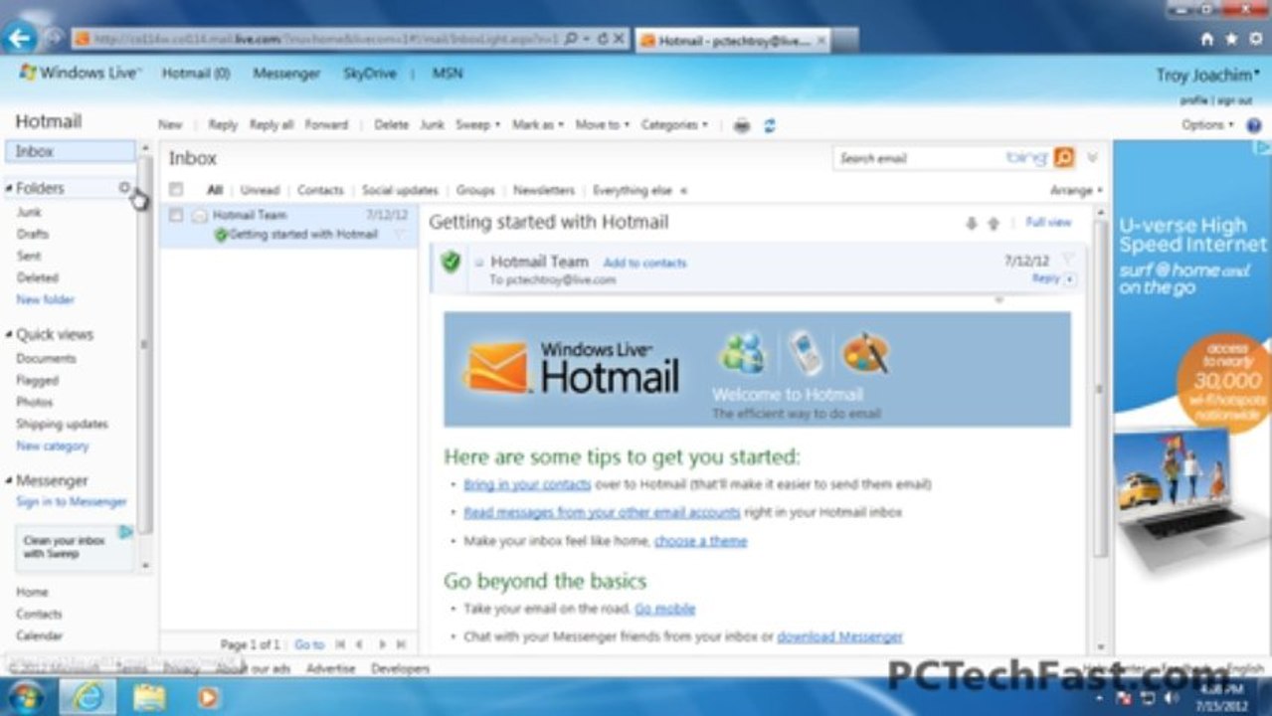Click the last page navigation arrow
This screenshot has width=1272, height=716.
(402, 644)
